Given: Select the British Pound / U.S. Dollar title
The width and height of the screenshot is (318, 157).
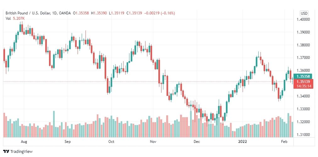Looking at the screenshot, I should 31,13.
